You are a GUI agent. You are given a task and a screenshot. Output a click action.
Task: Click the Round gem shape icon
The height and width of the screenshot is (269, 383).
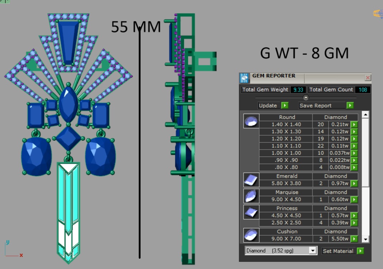tap(251, 121)
